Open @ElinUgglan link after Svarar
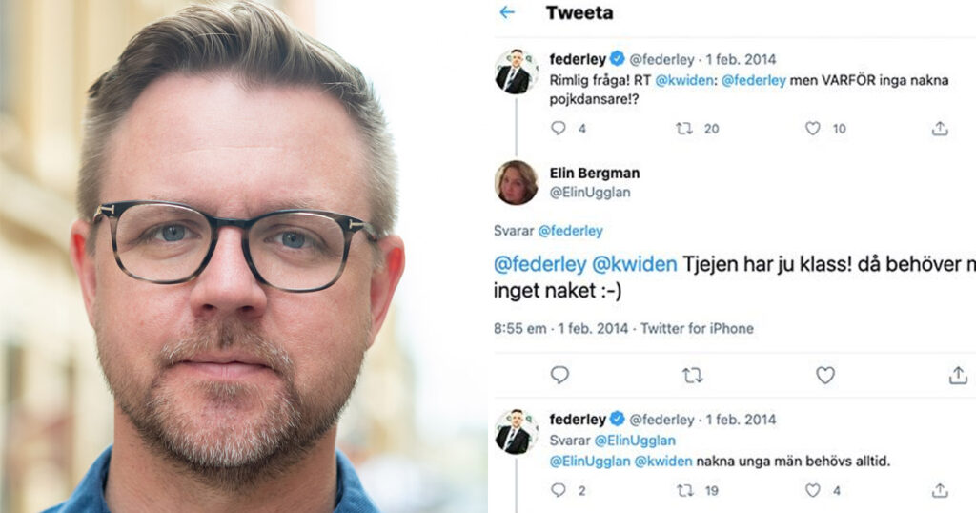 (634, 441)
